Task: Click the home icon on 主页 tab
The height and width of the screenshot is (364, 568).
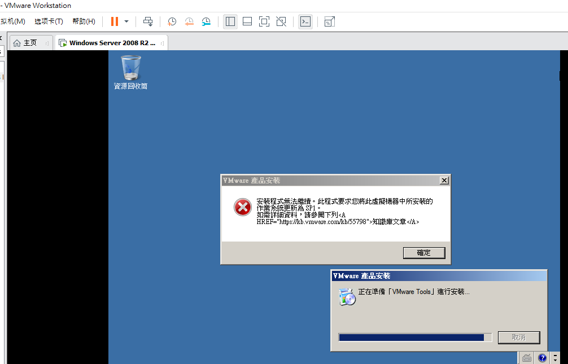Action: click(17, 43)
